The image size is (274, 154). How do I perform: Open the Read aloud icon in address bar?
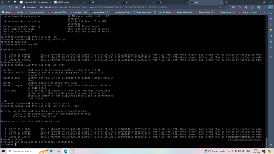pos(220,7)
